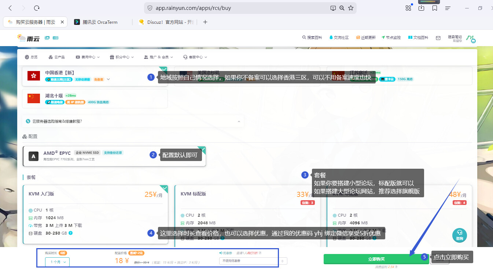Click 立减12元 badge
The height and width of the screenshot is (269, 493).
(136, 253)
